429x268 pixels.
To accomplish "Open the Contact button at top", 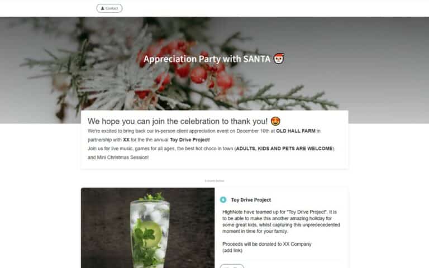I will click(109, 8).
